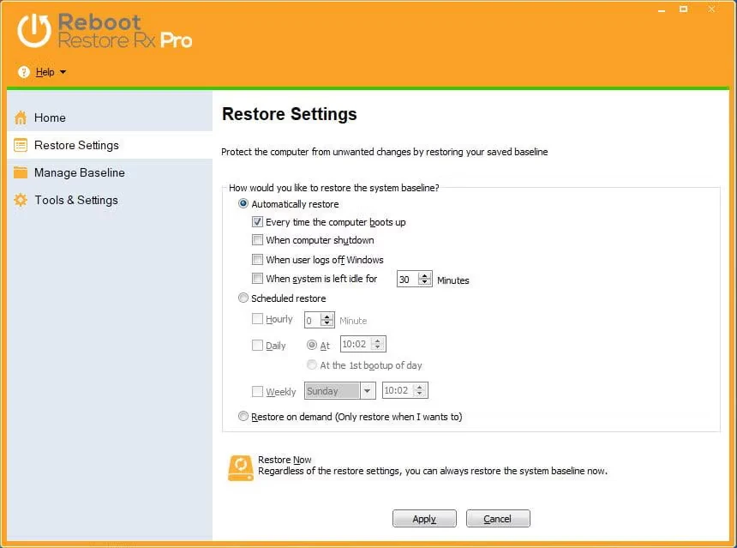Check 'When user logs off Windows' option

[x=257, y=260]
